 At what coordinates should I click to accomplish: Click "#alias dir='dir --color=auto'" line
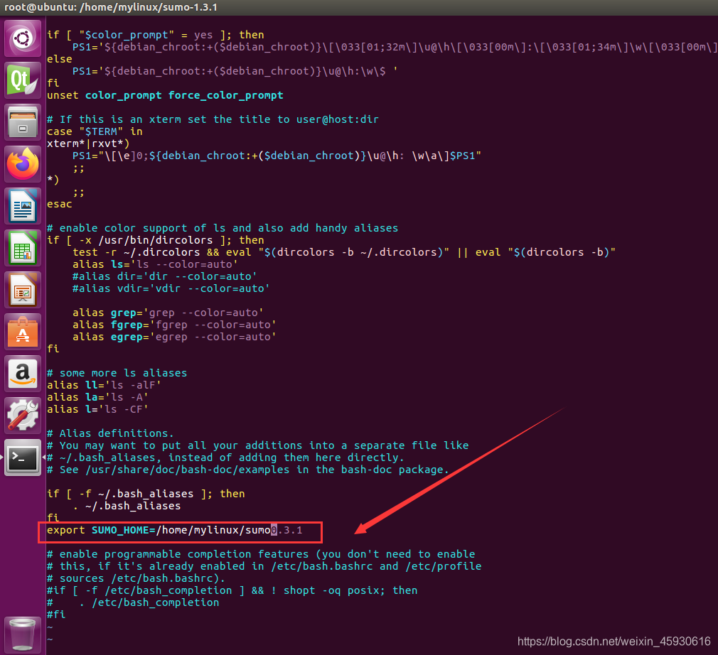tap(165, 276)
